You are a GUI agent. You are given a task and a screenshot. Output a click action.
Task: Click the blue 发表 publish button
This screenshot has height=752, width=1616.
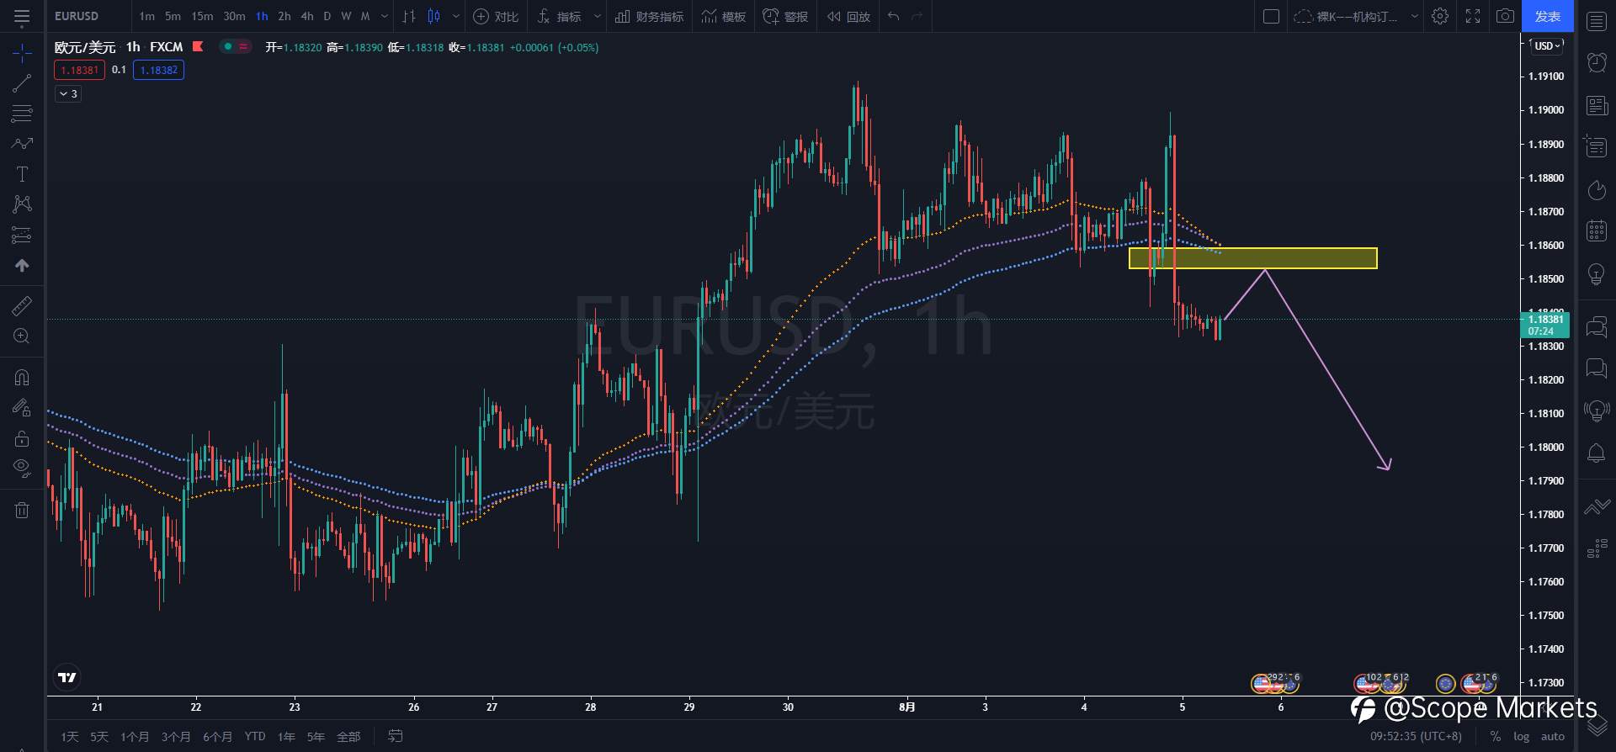tap(1547, 16)
